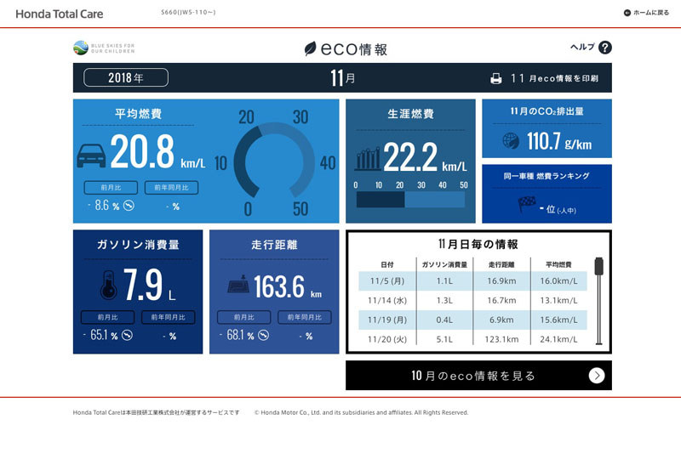
Task: Select 前年同月比 under 走行距離
Action: pos(305,317)
